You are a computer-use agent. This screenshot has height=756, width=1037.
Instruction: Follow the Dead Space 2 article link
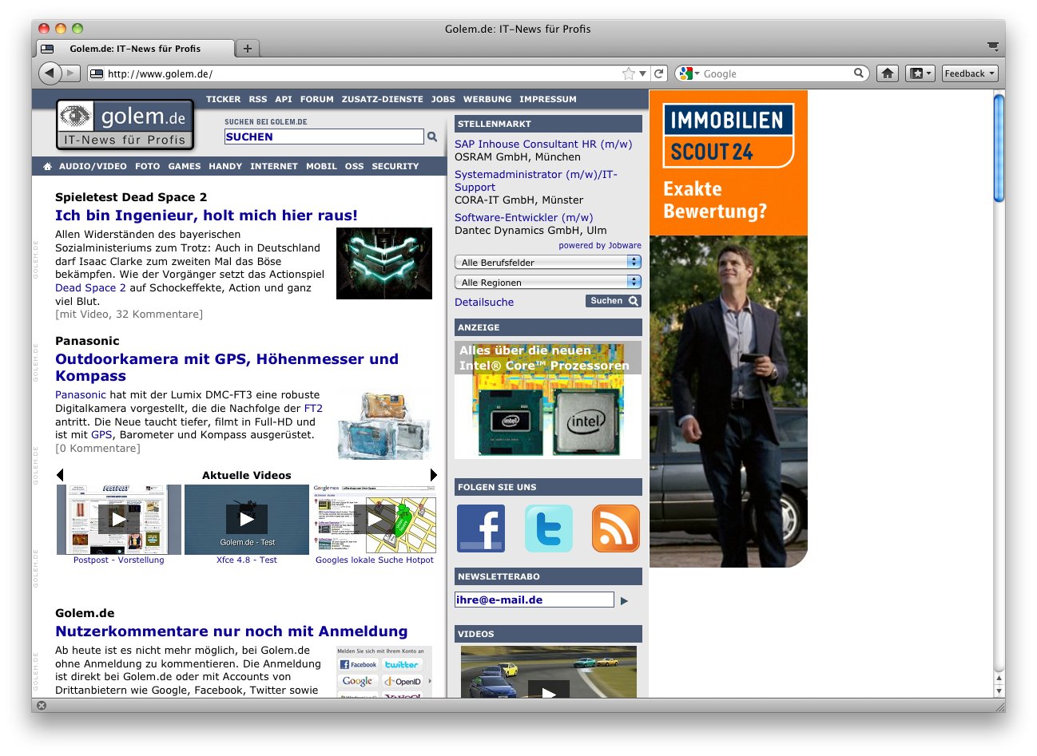click(89, 287)
